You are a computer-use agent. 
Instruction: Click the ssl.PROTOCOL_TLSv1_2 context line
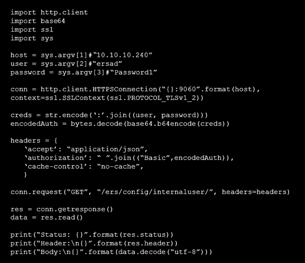[x=107, y=98]
